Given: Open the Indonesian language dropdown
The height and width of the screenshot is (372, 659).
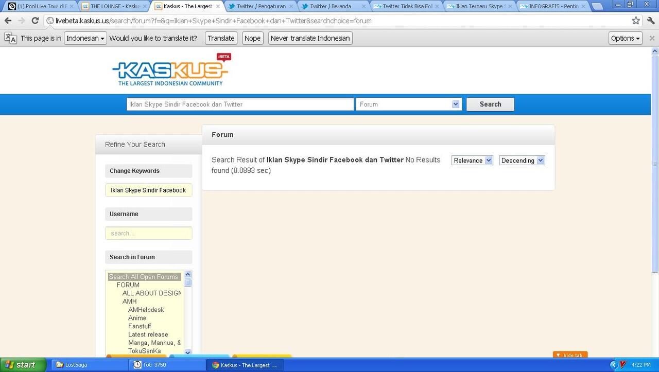Looking at the screenshot, I should coord(85,38).
